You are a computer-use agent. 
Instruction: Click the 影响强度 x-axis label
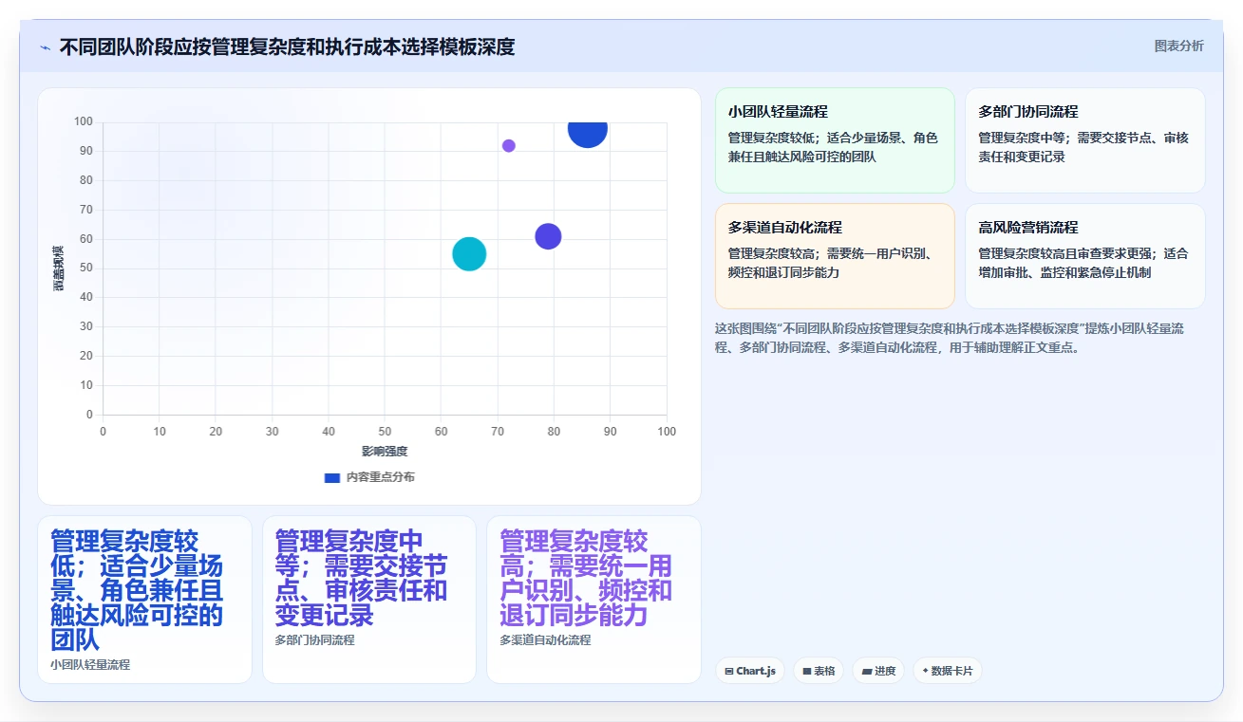(x=385, y=452)
